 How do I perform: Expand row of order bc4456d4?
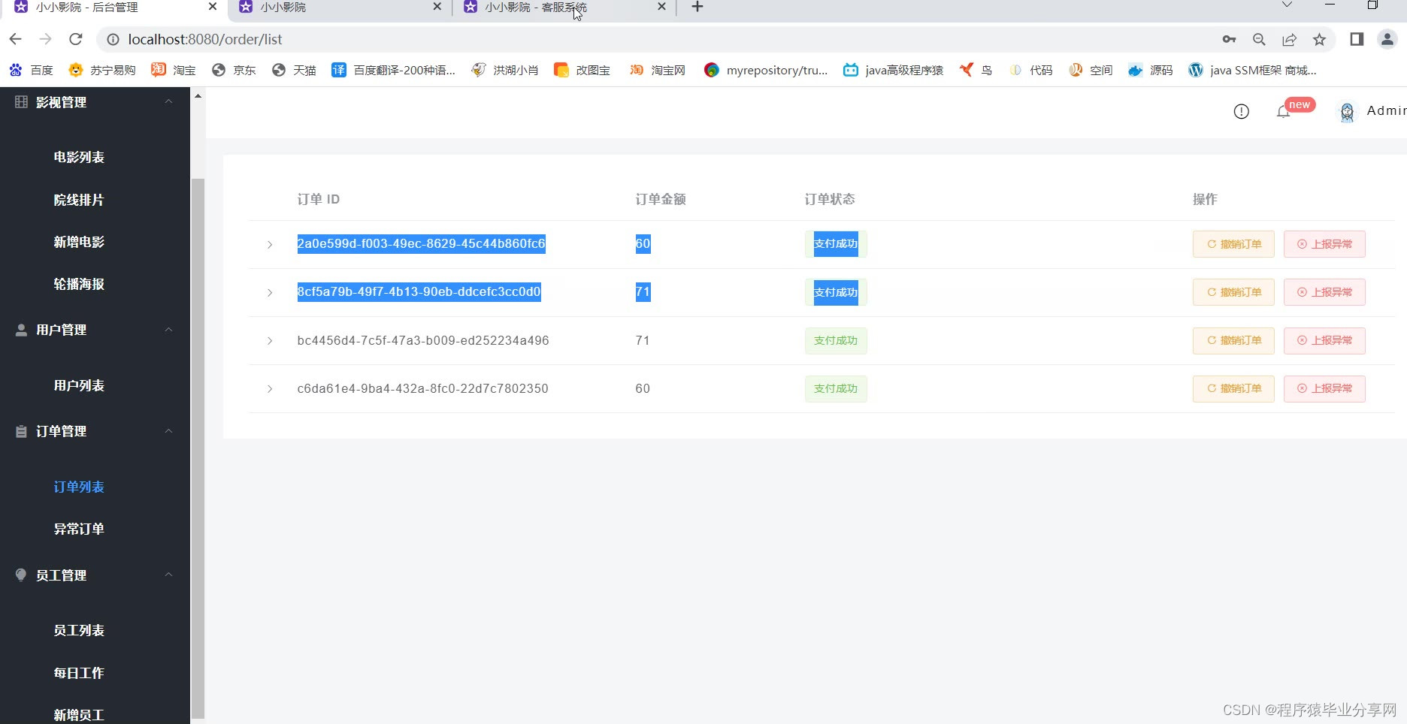point(270,341)
